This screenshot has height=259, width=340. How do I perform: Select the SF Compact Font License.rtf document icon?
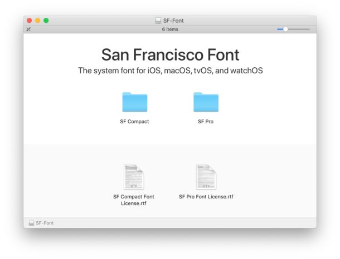pyautogui.click(x=134, y=177)
